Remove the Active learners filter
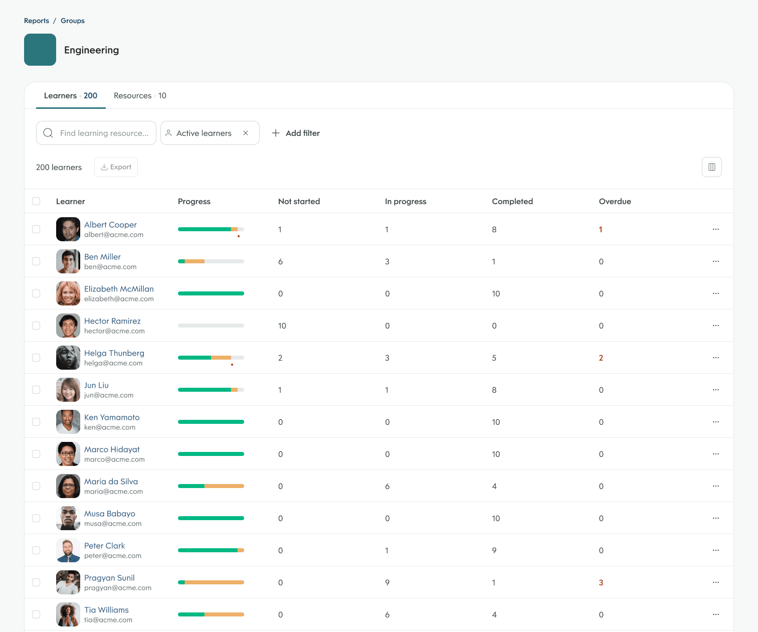758x632 pixels. tap(246, 133)
